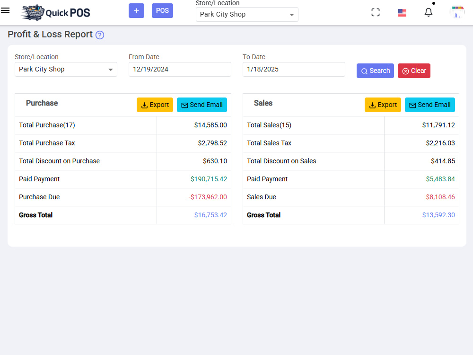The image size is (473, 355).
Task: Select sales Paid Payment $5,483.84
Action: pyautogui.click(x=440, y=179)
